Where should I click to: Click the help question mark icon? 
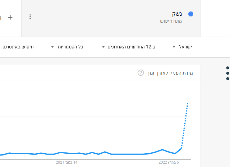141,73
